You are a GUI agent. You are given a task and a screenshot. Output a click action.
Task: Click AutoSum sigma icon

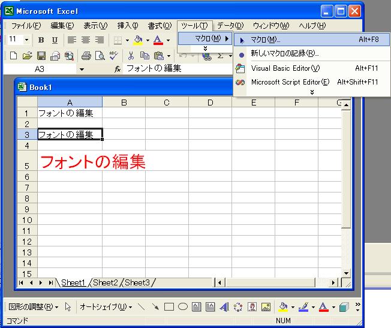(x=220, y=56)
